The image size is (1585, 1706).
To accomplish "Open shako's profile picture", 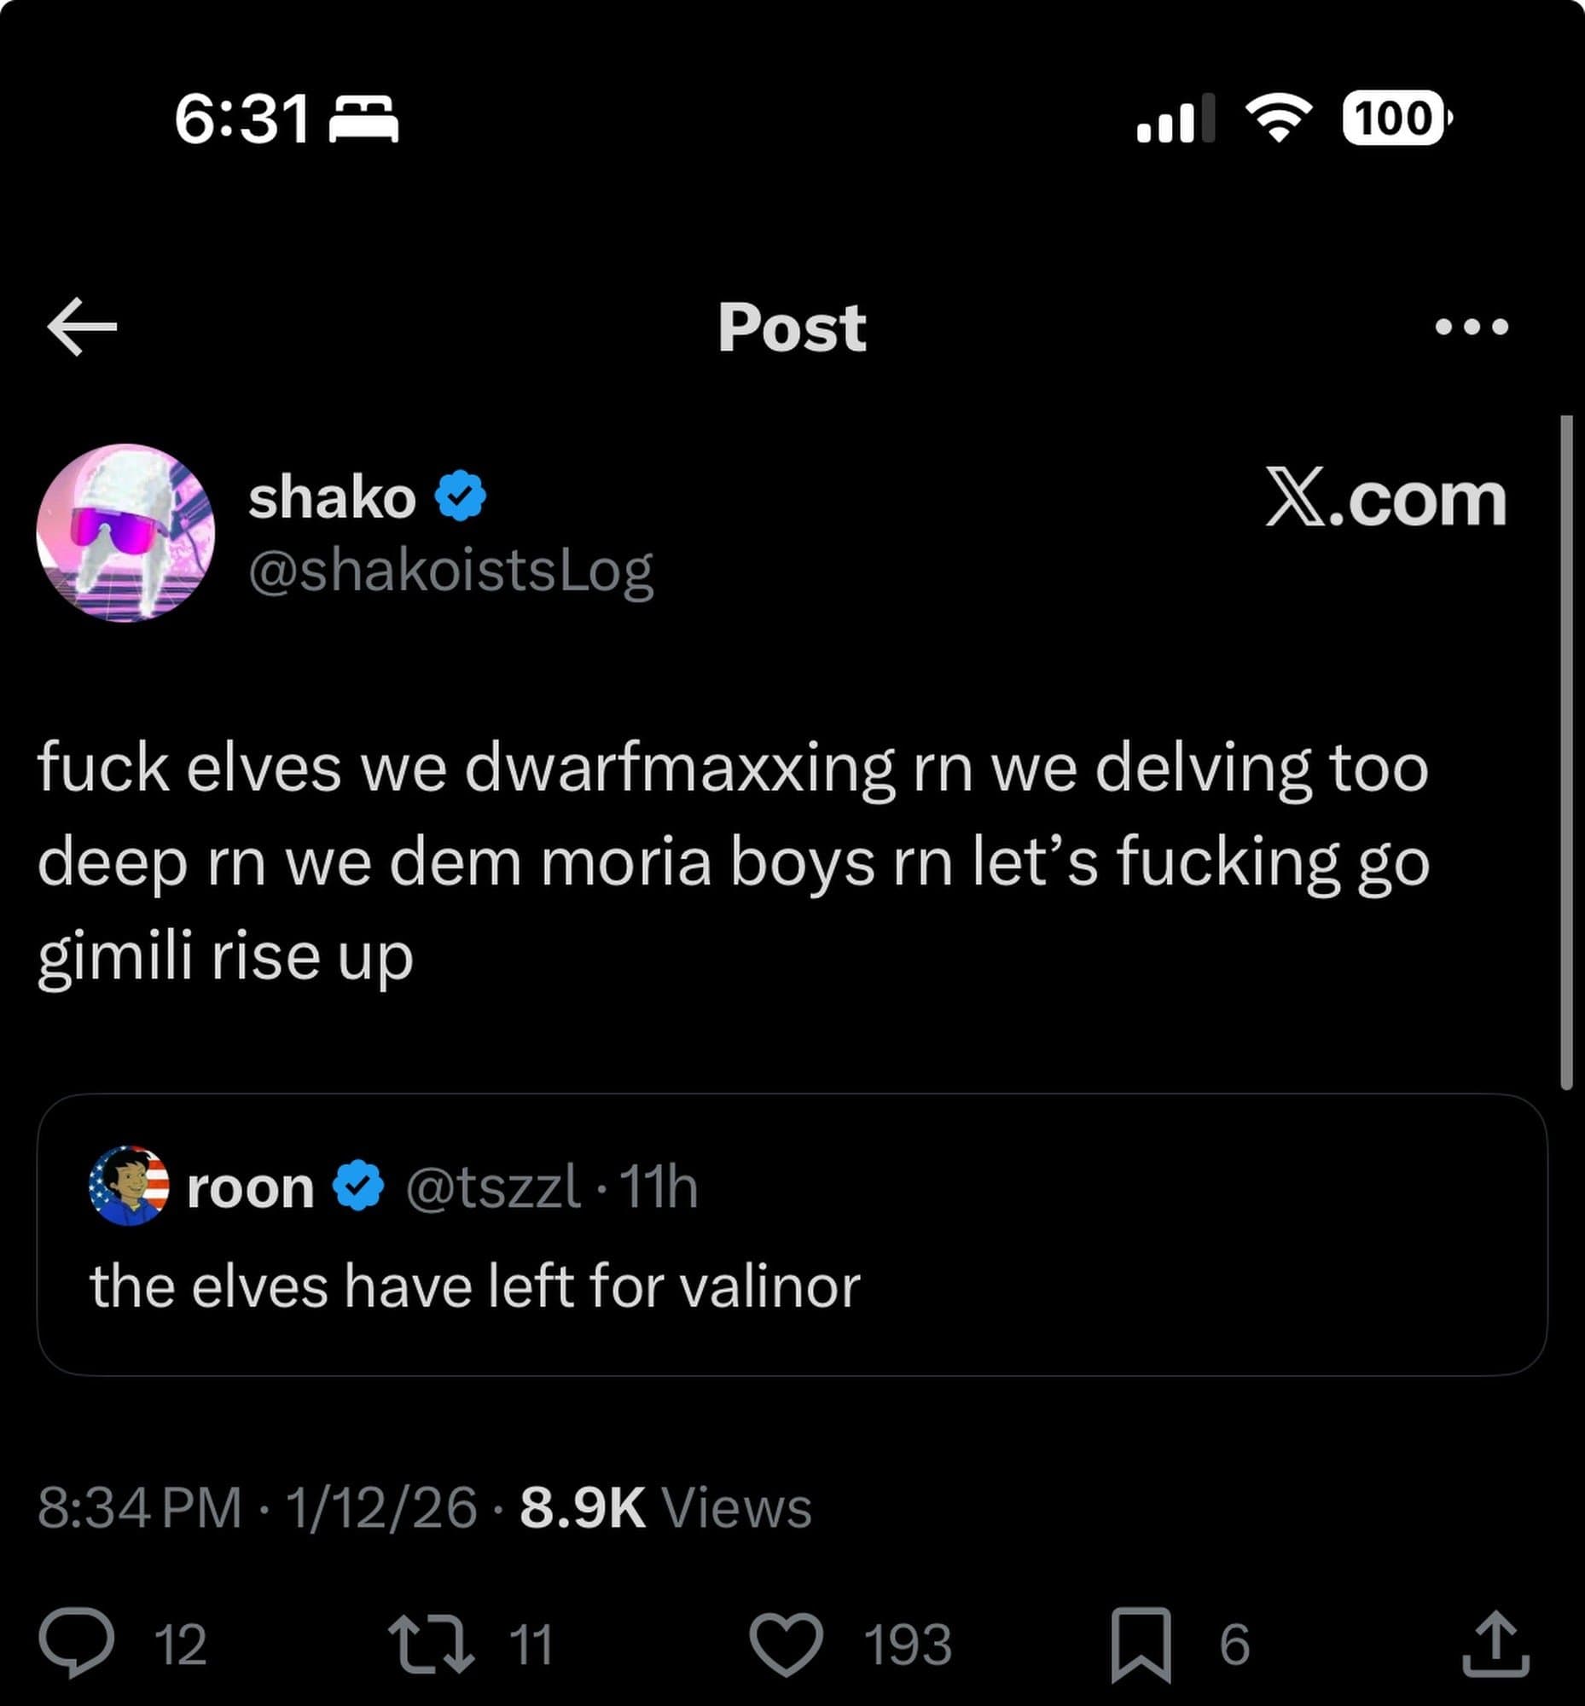I will (x=126, y=532).
